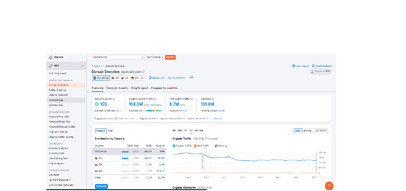Open Position Tracking in sidebar
The height and width of the screenshot is (191, 406).
[x=58, y=132]
